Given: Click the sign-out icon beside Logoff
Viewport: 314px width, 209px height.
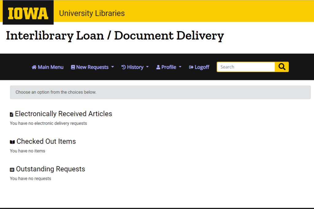Looking at the screenshot, I should click(191, 67).
